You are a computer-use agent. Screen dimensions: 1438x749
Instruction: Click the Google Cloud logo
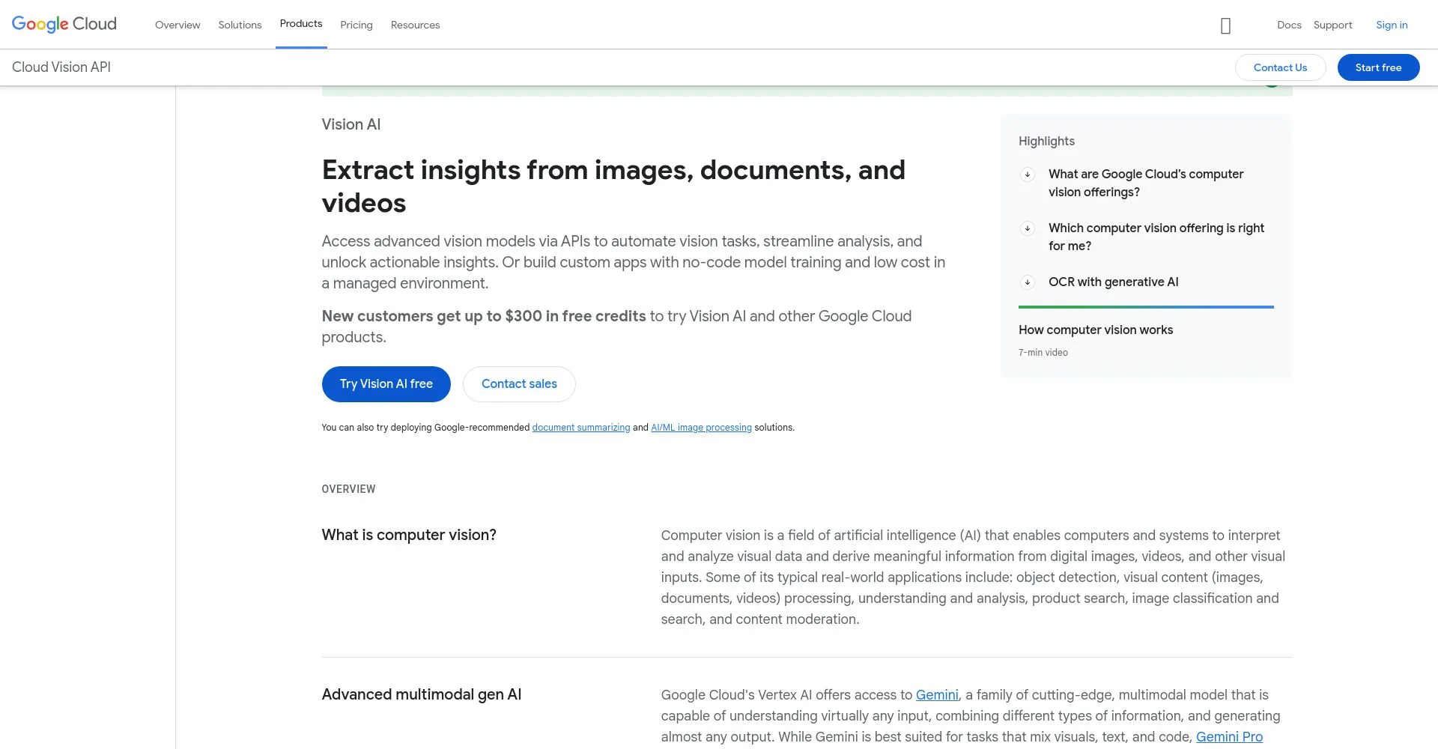(x=64, y=24)
